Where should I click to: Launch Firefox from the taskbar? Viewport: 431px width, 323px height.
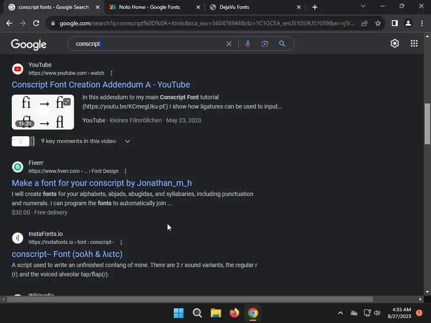click(234, 313)
